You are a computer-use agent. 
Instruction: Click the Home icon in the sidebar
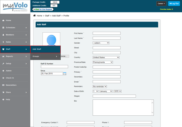point(3,20)
